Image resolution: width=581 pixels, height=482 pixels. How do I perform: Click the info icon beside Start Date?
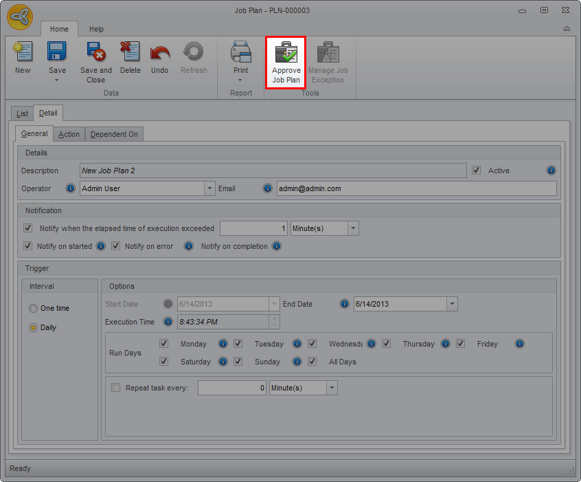(168, 304)
